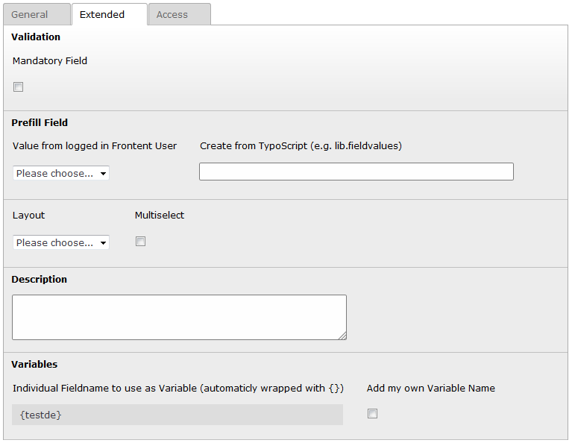The width and height of the screenshot is (572, 443).
Task: Click the Create from TypoScript label
Action: [x=301, y=146]
